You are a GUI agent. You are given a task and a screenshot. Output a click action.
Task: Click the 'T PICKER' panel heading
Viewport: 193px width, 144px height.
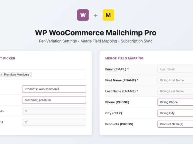tap(7, 58)
